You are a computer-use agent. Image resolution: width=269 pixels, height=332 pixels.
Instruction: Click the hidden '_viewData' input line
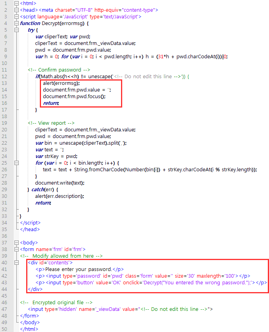tap(120, 309)
